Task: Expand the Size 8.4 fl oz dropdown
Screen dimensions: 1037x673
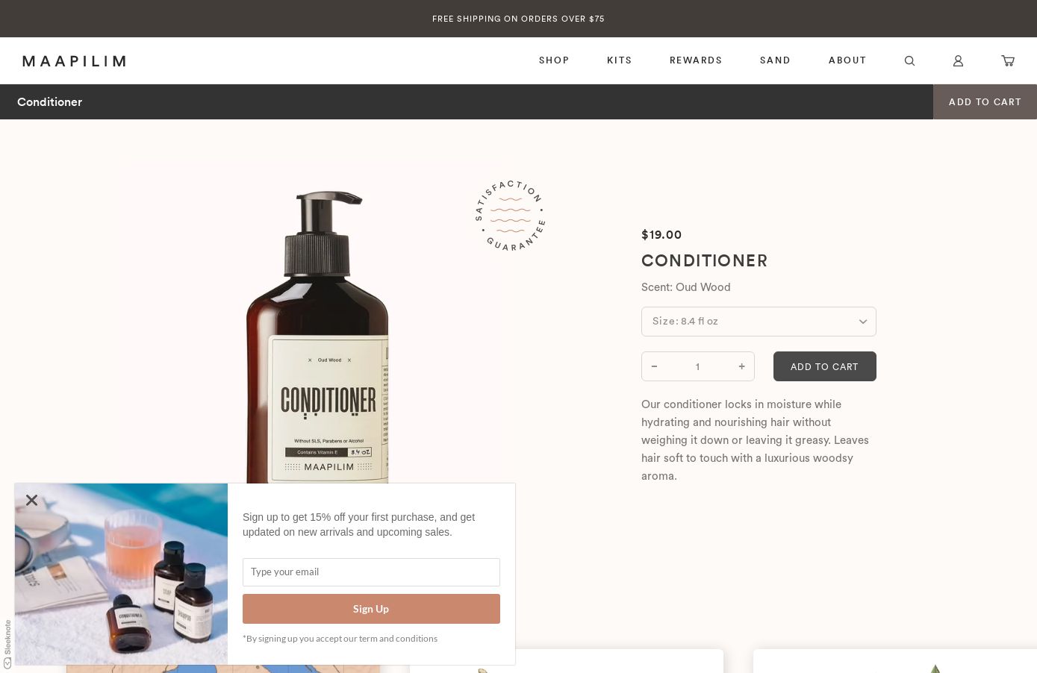Action: (759, 322)
